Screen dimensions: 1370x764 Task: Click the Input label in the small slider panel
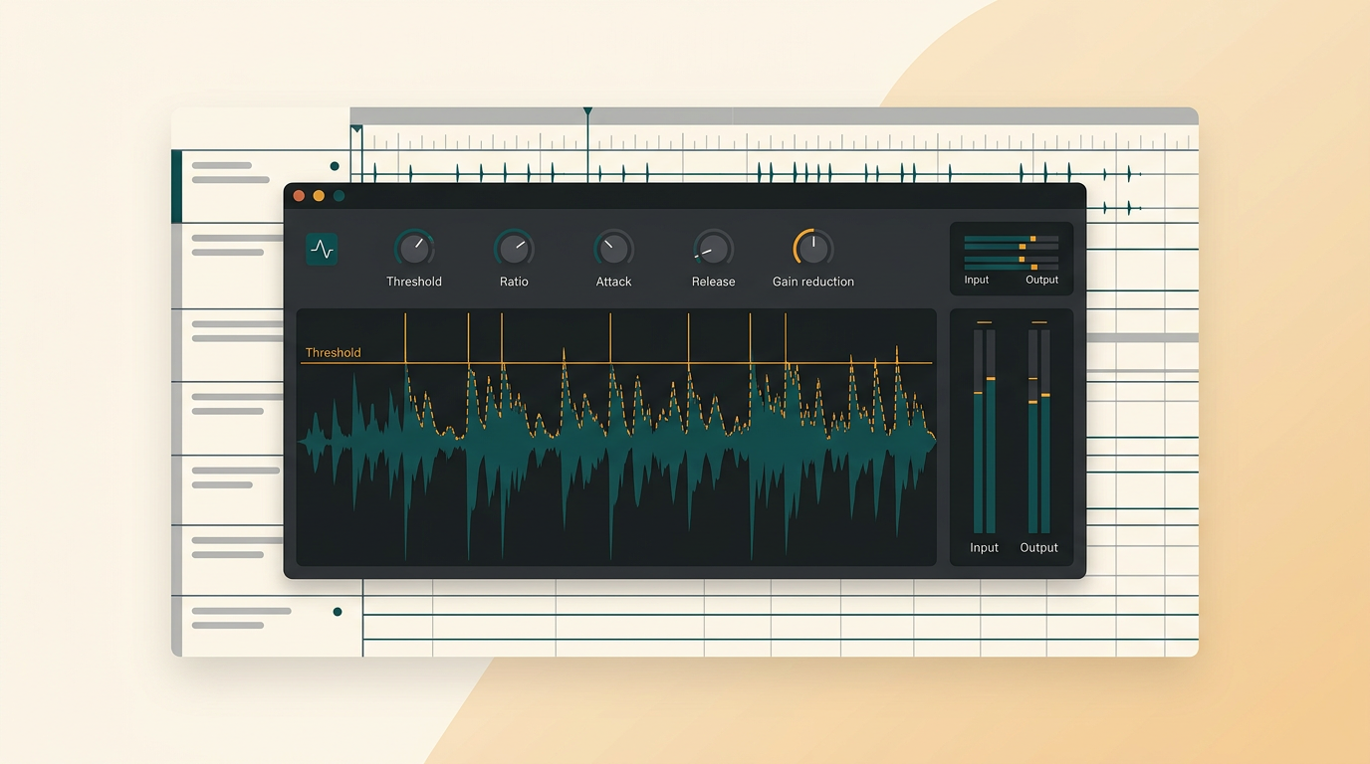(977, 280)
